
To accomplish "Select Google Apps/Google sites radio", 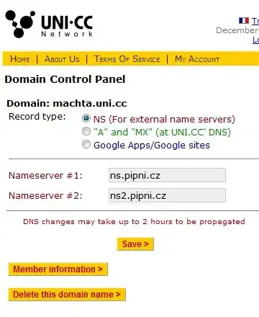I will coord(86,144).
